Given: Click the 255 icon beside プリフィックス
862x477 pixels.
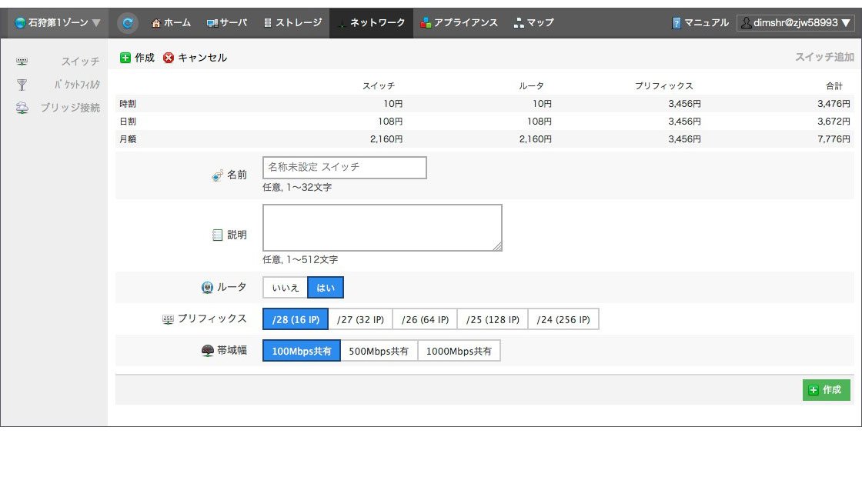Looking at the screenshot, I should pyautogui.click(x=169, y=319).
